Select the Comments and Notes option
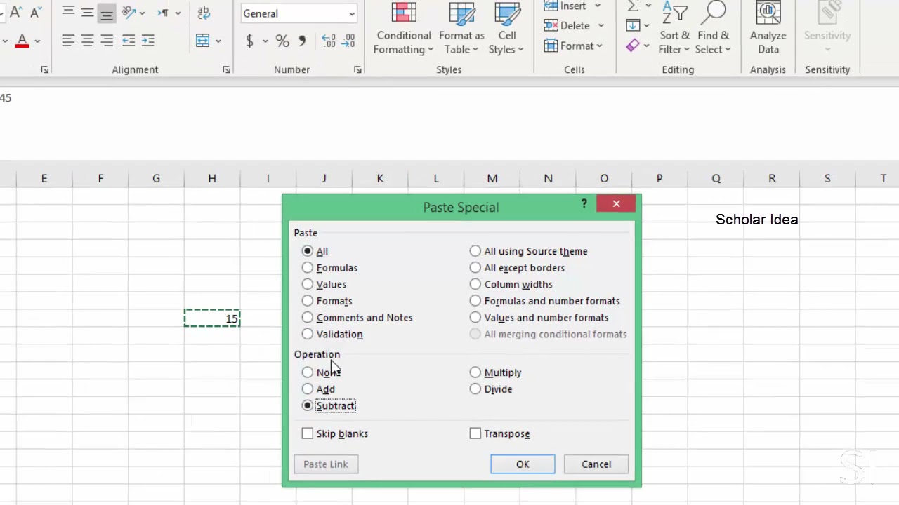 (x=308, y=318)
